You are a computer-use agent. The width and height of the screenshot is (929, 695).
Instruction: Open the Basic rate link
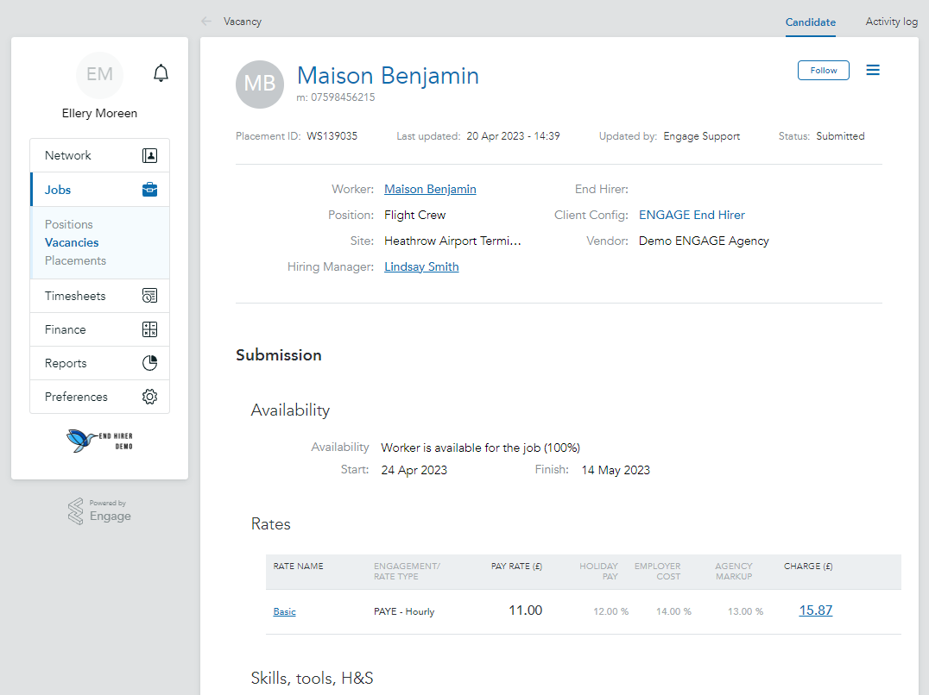pos(284,611)
